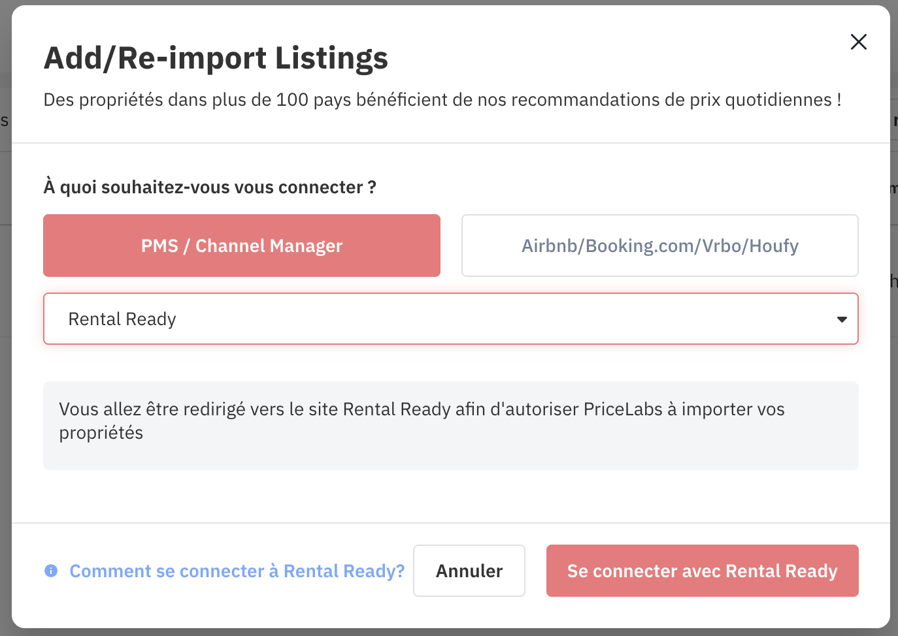Click the caret arrow in the Rental Ready selector
This screenshot has width=898, height=636.
(x=842, y=319)
